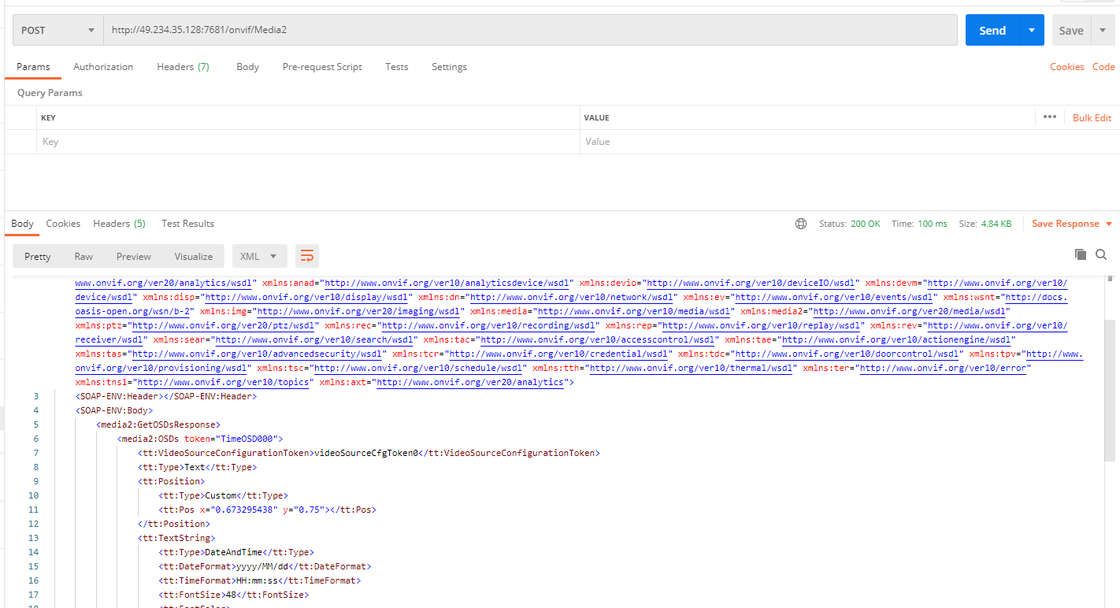Viewport: 1120px width, 608px height.
Task: Click the 100 ms time value
Action: click(933, 224)
